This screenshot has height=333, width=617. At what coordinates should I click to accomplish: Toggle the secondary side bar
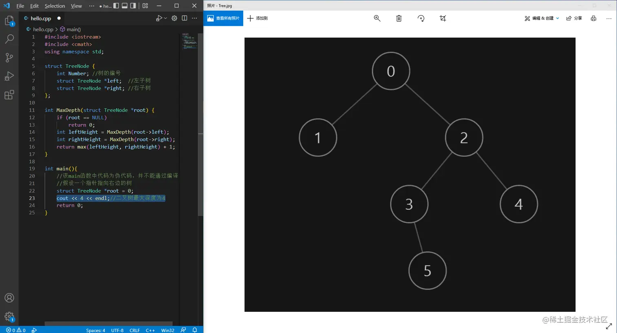tap(133, 6)
